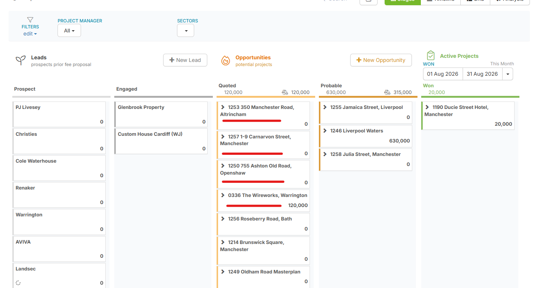Open the Won date range preset dropdown
The image size is (559, 288).
click(507, 74)
